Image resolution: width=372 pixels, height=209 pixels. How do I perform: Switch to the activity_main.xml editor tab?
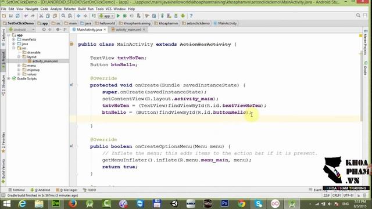[128, 30]
